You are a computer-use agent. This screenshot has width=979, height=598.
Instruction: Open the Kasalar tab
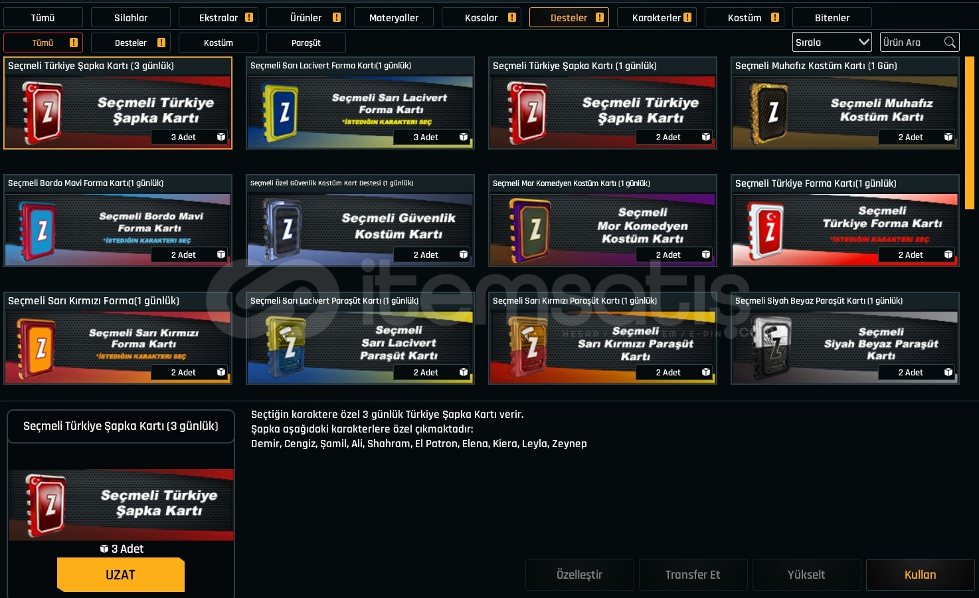pos(482,18)
